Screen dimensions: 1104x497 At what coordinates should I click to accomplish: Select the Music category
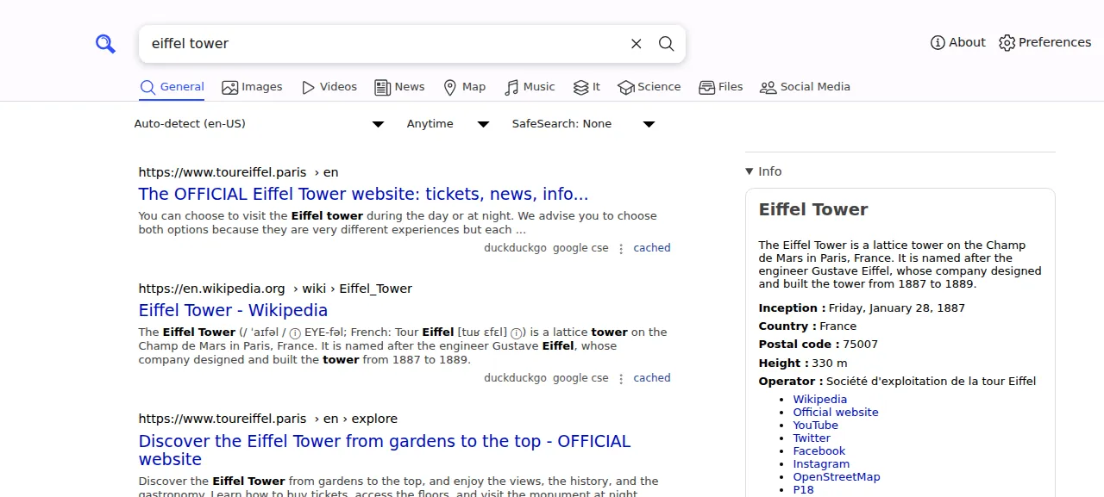(x=530, y=87)
